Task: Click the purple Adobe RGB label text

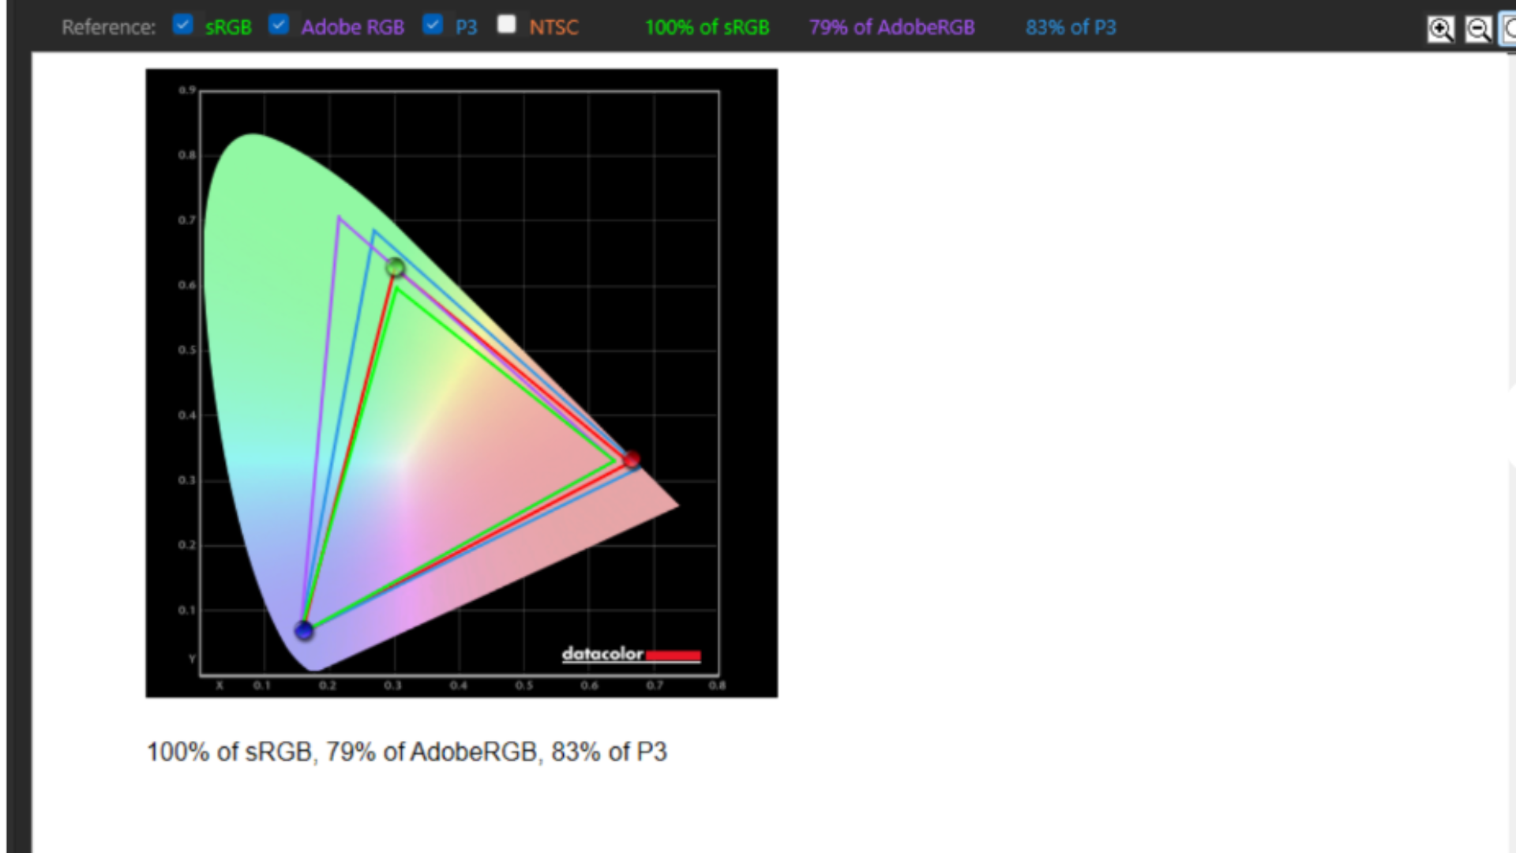Action: point(352,28)
